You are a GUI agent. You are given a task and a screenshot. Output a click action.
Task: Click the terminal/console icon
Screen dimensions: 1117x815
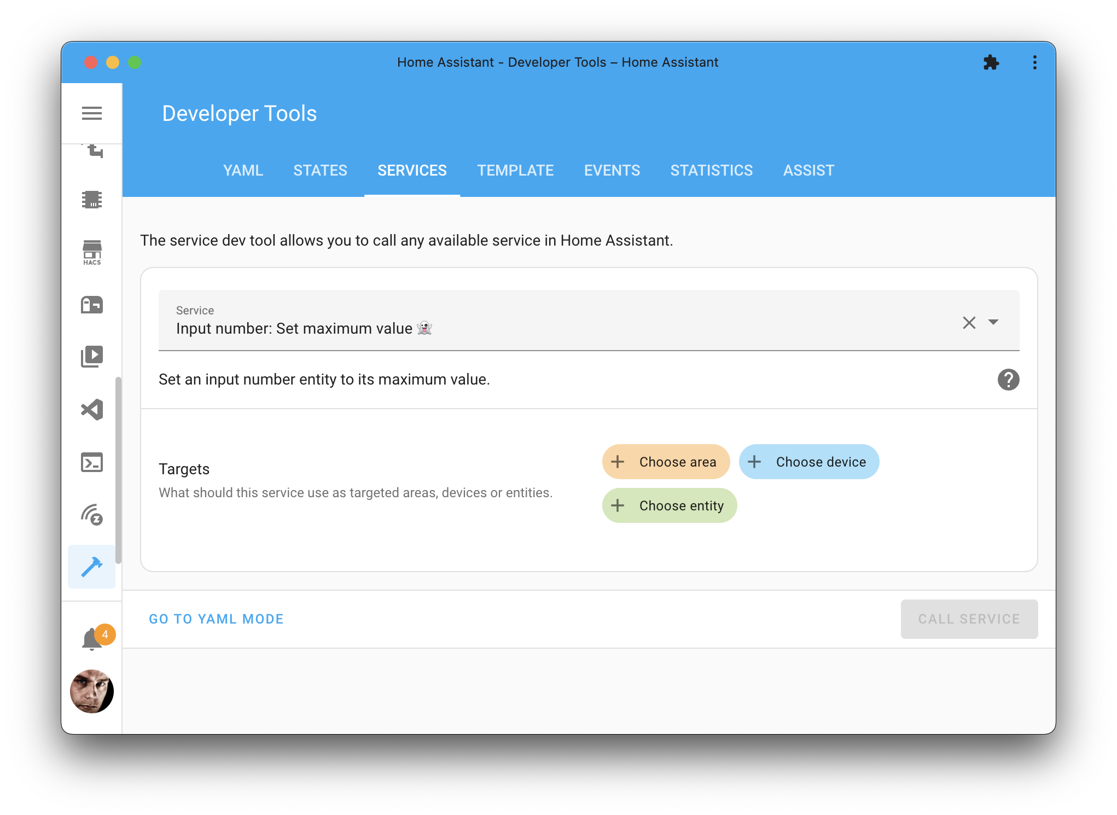pos(93,462)
